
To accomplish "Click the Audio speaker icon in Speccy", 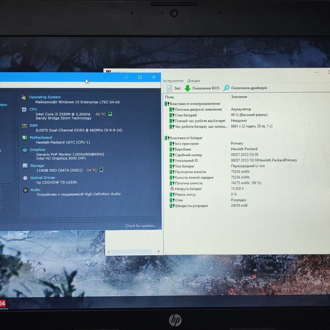I will click(25, 190).
